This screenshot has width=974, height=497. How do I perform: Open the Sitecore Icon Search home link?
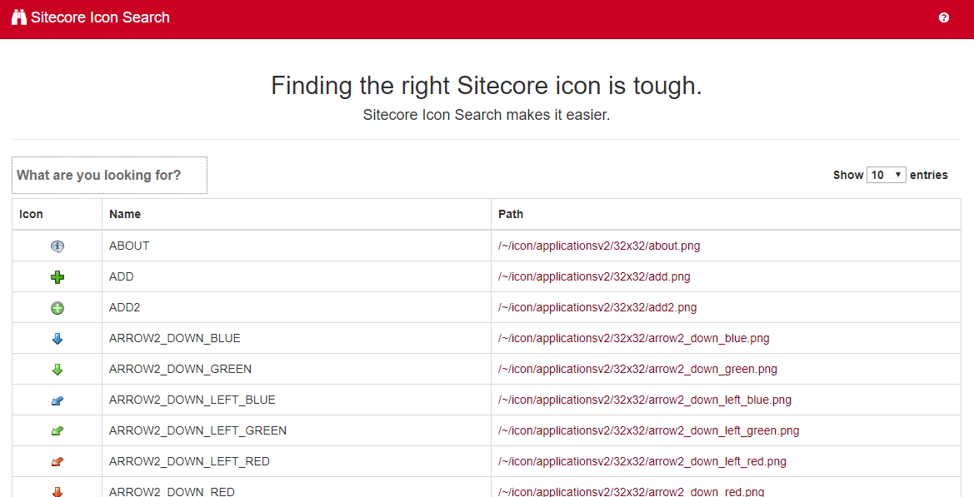click(x=100, y=17)
